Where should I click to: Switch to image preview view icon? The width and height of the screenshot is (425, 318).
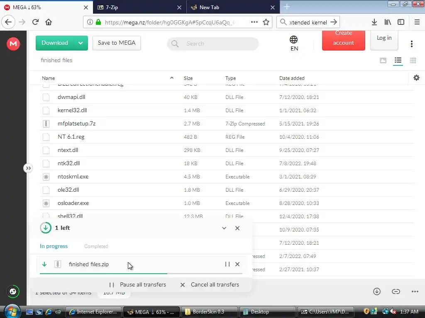(383, 60)
